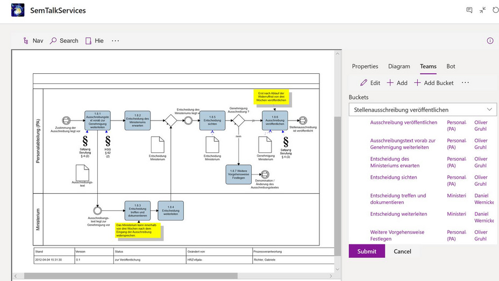
Task: Open the Nav tree toolbar item
Action: tap(33, 41)
